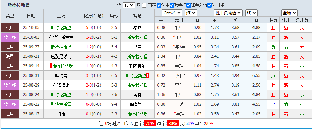Click the 欧会杯 tag on 25-10-03 row
Image resolution: width=312 pixels, height=129 pixels.
(x=10, y=37)
